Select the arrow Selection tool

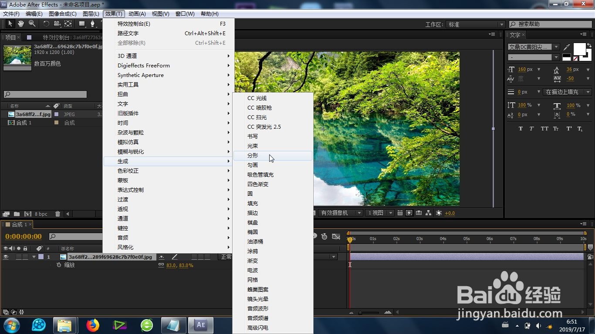[10, 23]
